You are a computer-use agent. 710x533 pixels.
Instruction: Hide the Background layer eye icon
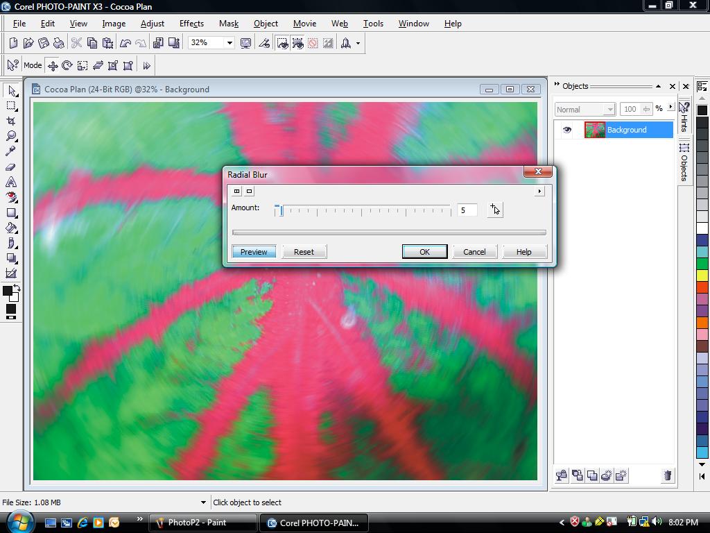567,130
